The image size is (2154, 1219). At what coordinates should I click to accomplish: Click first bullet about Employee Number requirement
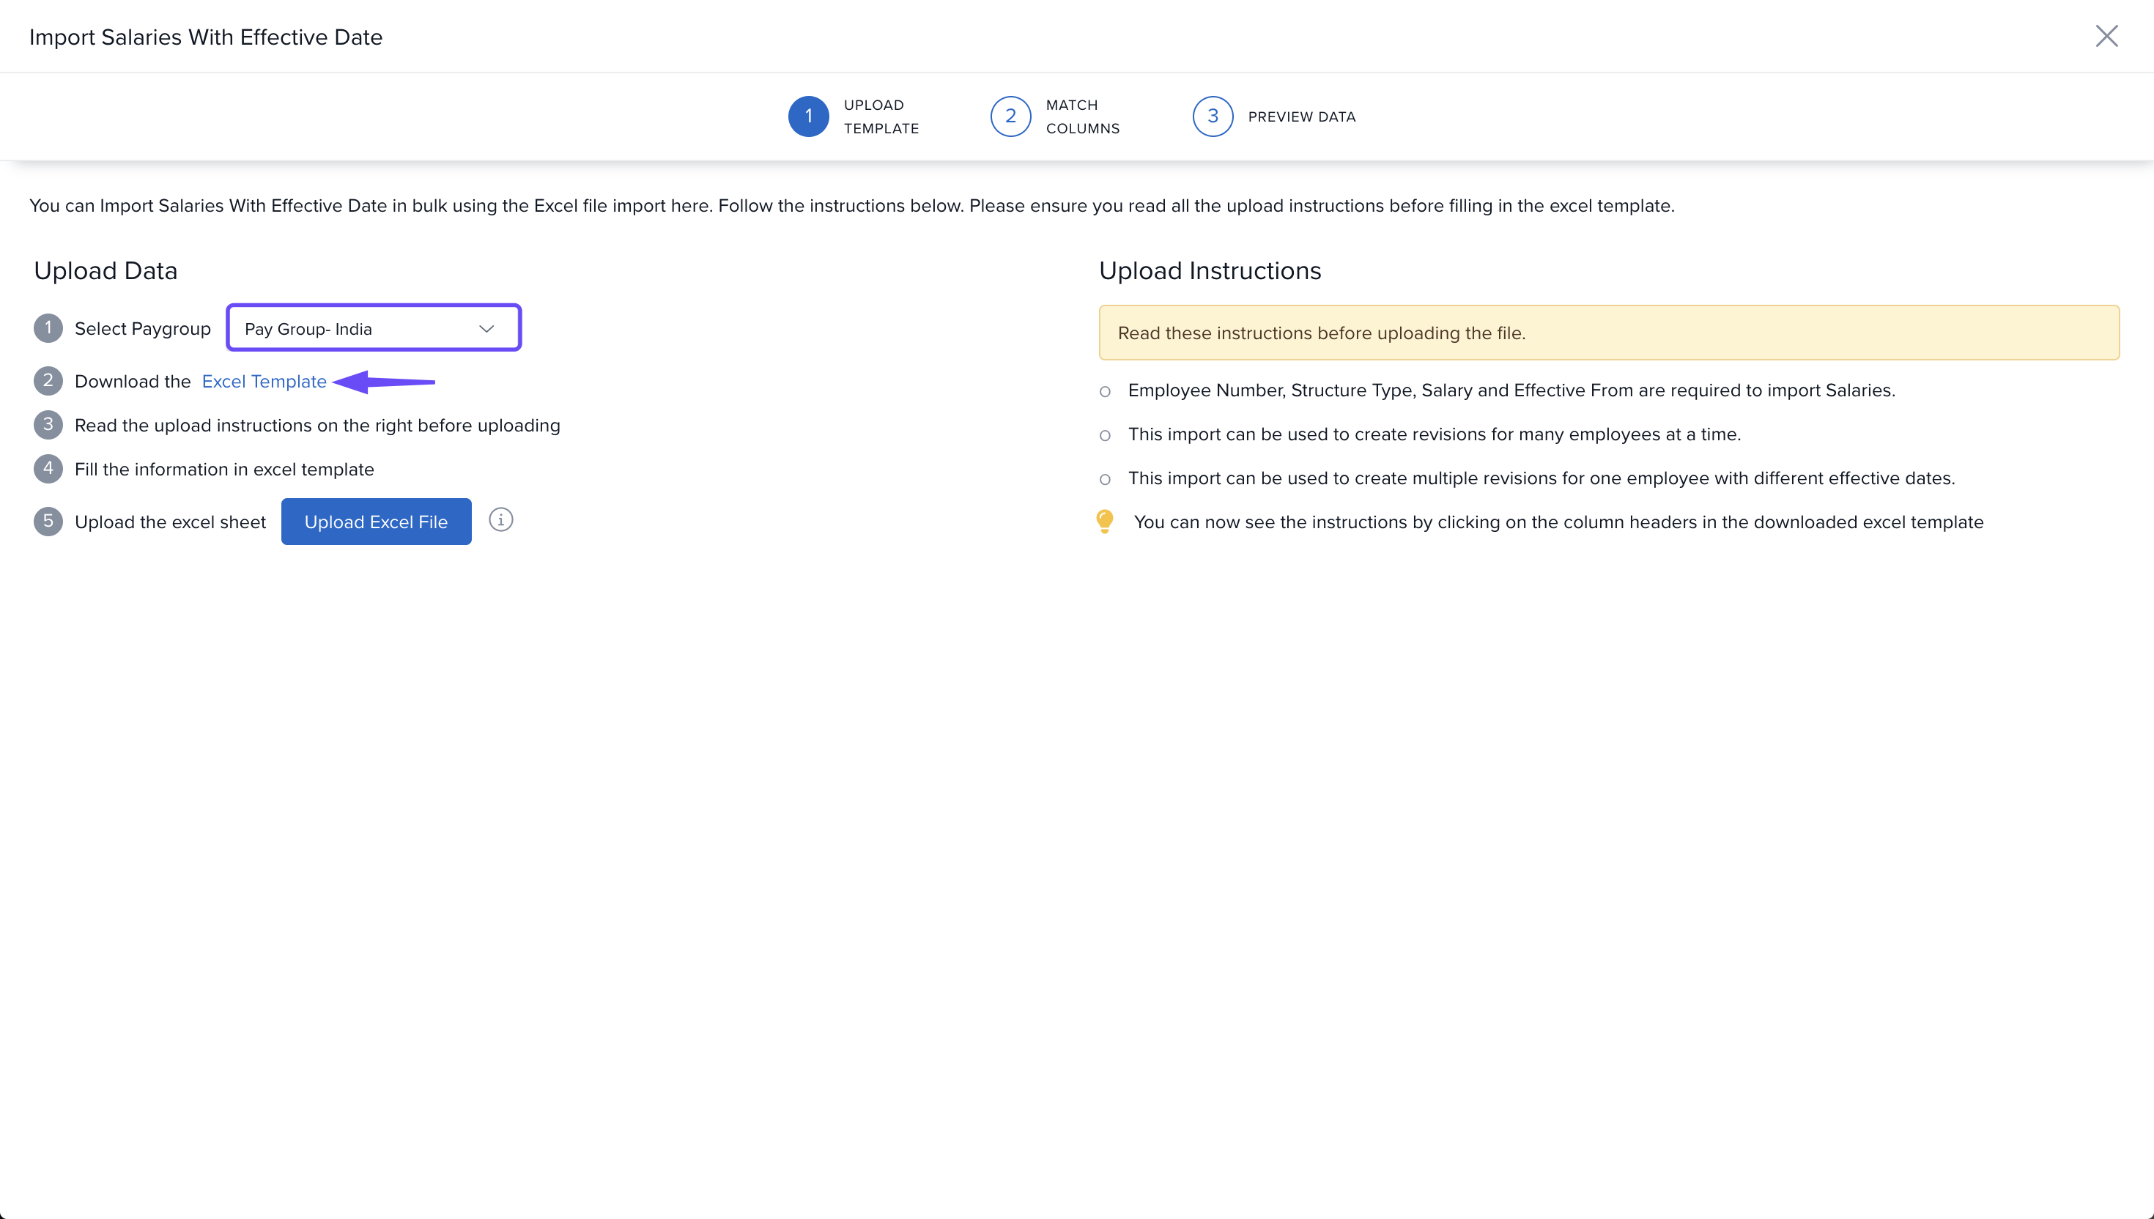point(1511,390)
